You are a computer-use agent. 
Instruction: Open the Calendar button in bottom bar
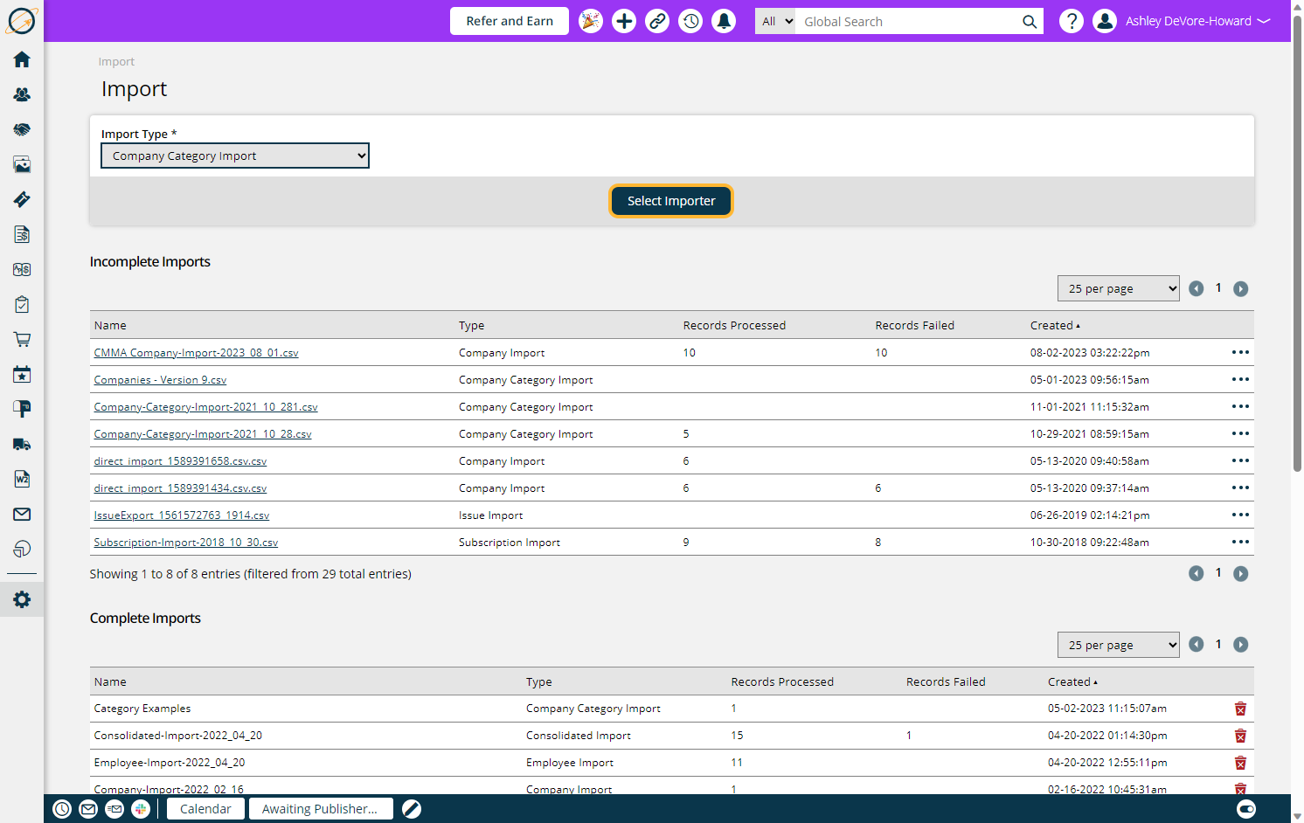(x=205, y=809)
